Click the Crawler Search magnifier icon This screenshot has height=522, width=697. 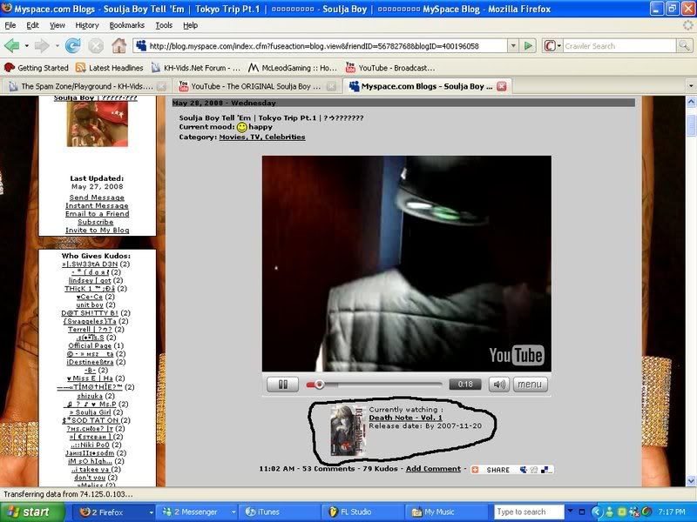pos(684,46)
